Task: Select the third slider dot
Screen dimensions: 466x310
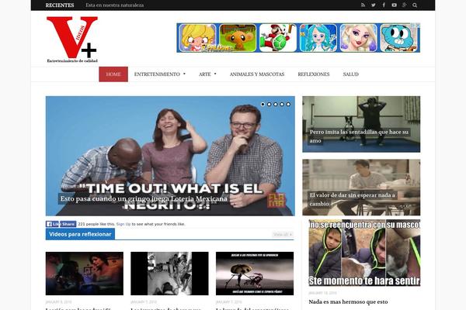Action: coord(276,104)
